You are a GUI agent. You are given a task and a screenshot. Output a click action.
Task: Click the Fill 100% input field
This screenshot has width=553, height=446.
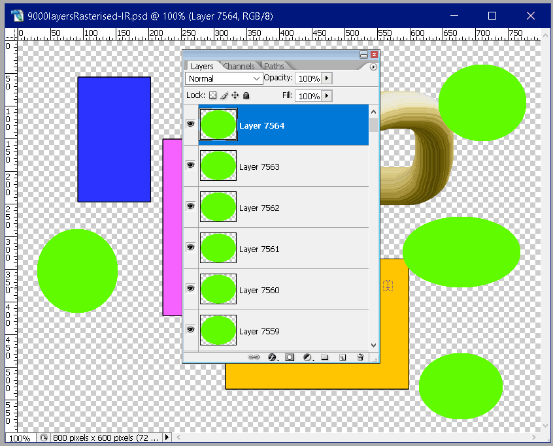[x=309, y=96]
